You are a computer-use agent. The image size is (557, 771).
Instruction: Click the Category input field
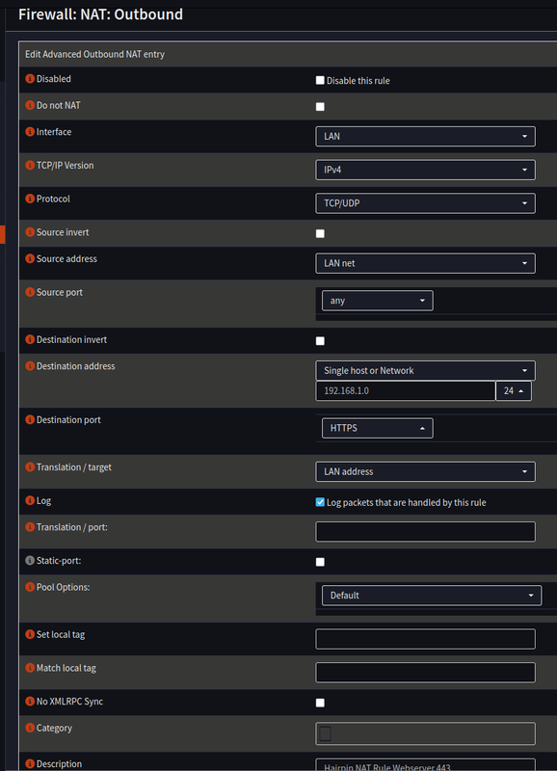click(x=425, y=733)
